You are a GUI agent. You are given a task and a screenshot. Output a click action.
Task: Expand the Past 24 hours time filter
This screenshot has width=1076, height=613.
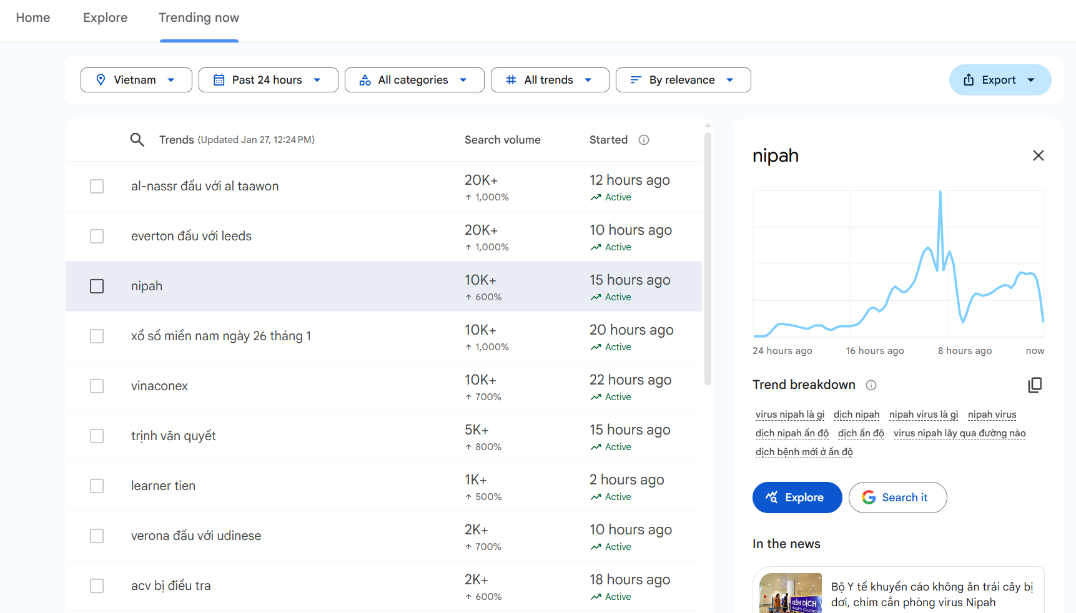coord(268,80)
